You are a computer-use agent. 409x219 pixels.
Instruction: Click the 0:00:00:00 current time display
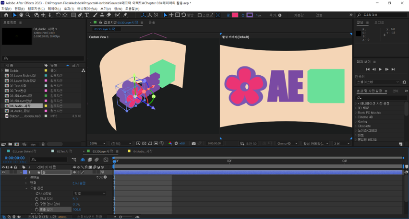click(15, 158)
